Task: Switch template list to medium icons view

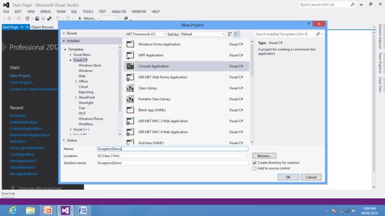Action: [230, 34]
